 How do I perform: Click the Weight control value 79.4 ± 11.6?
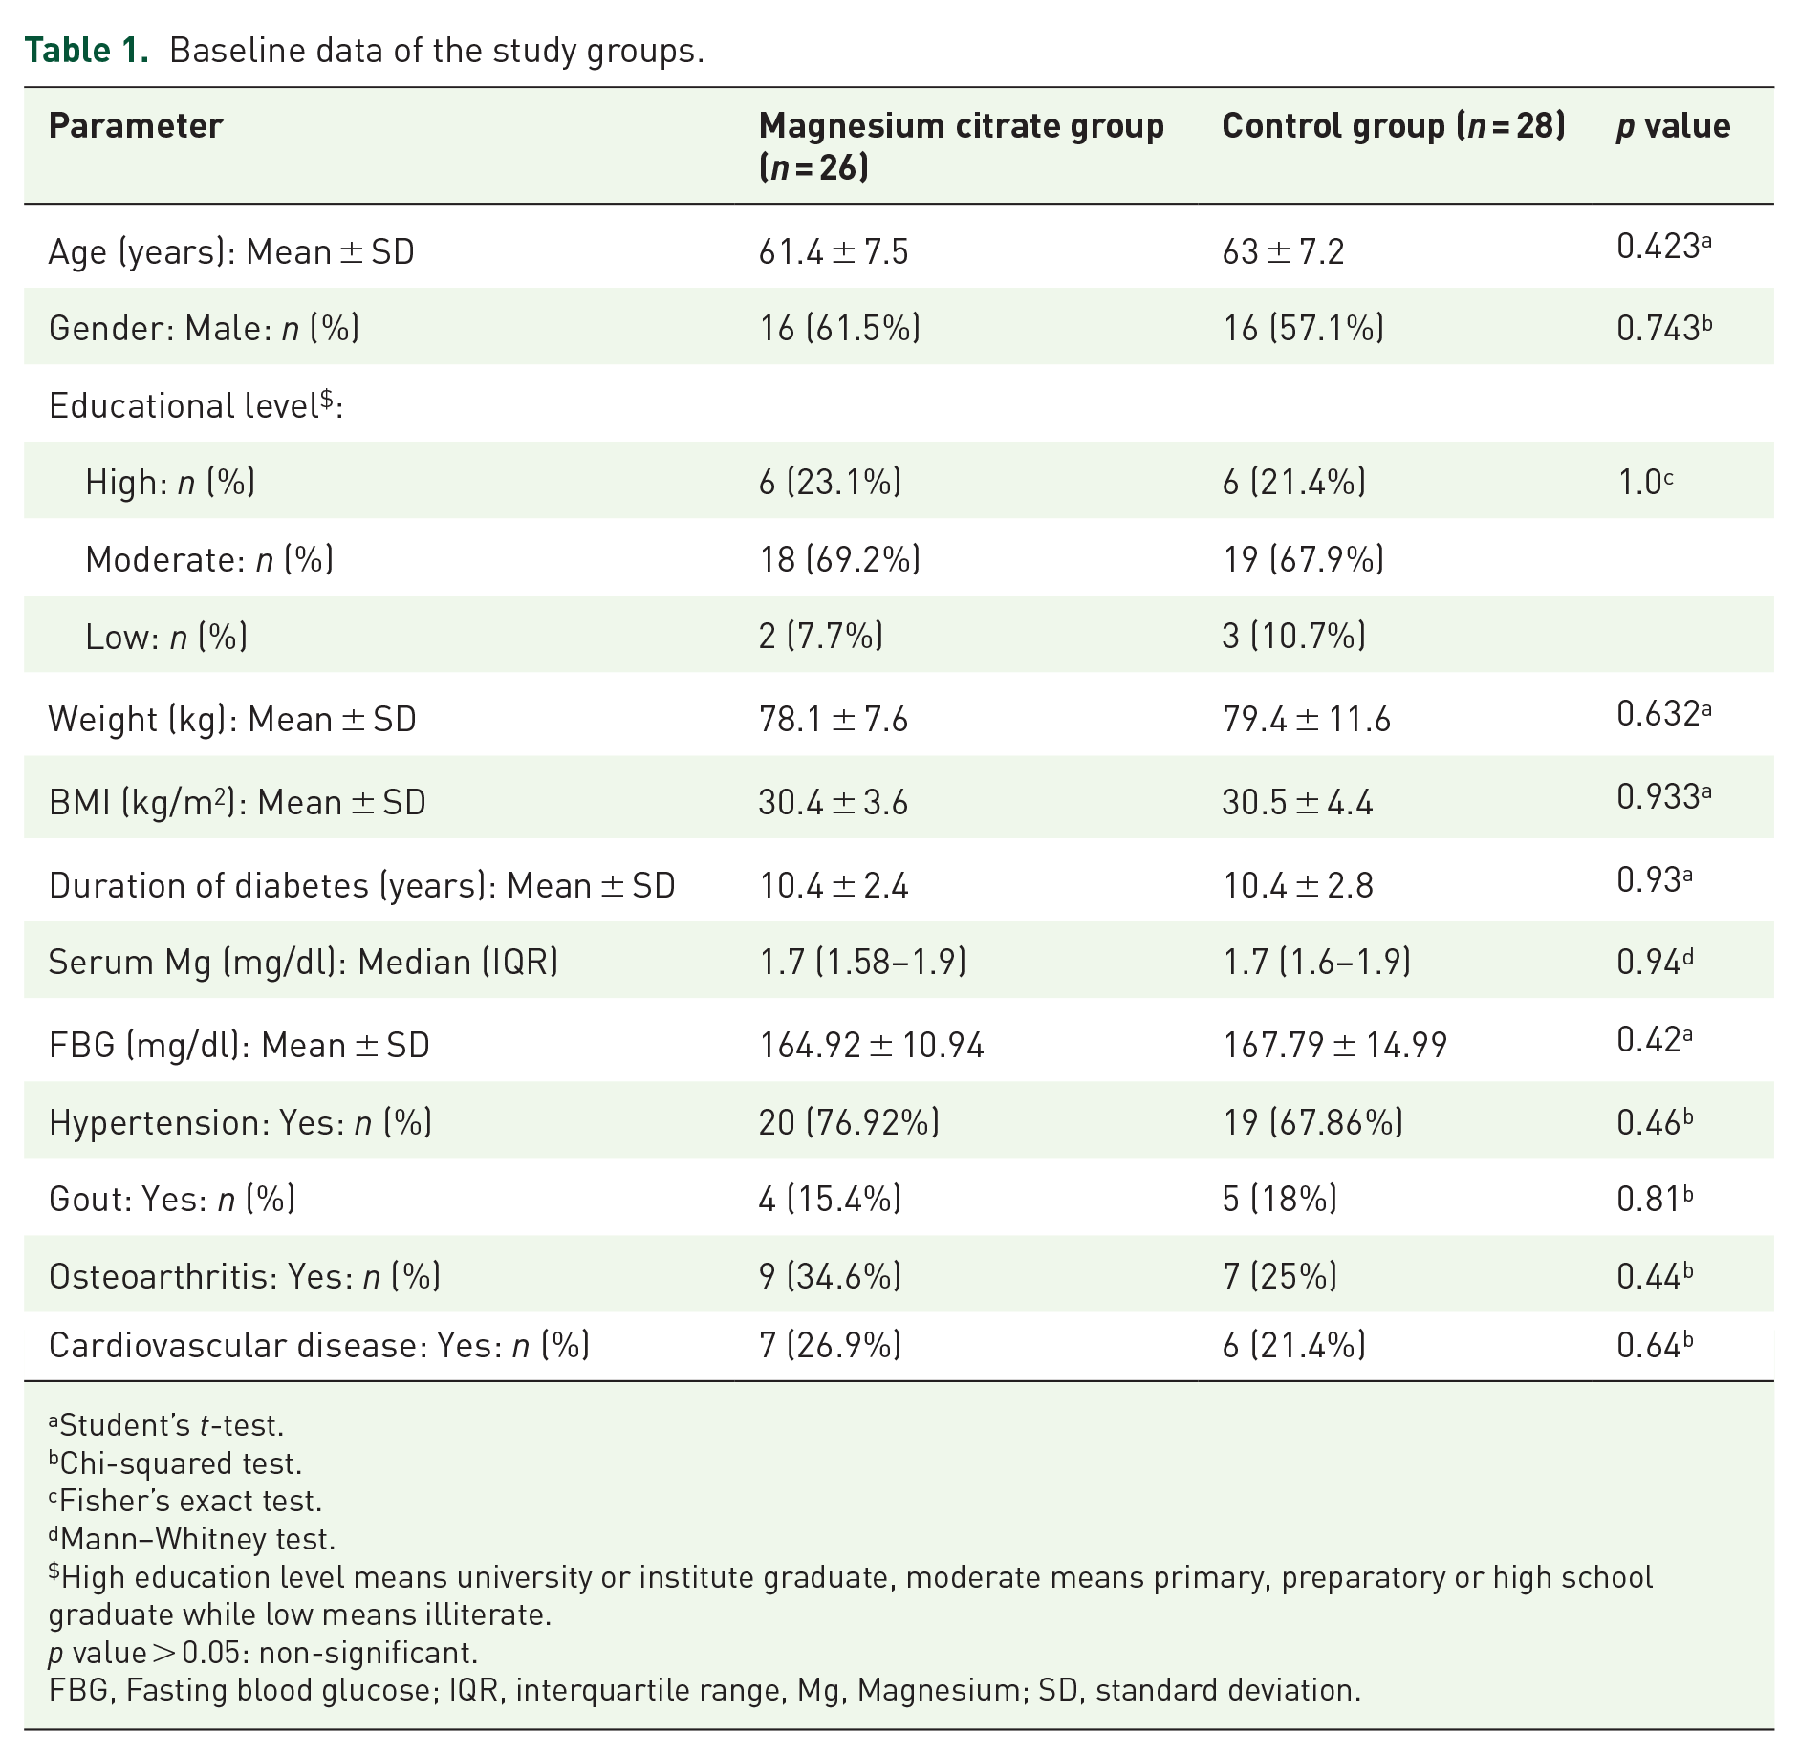(x=1307, y=720)
